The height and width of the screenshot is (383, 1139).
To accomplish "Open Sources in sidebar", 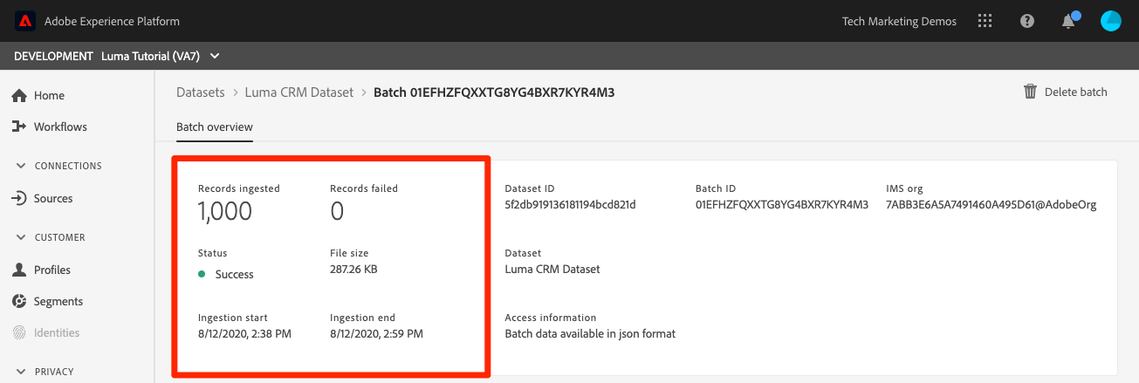I will 53,198.
